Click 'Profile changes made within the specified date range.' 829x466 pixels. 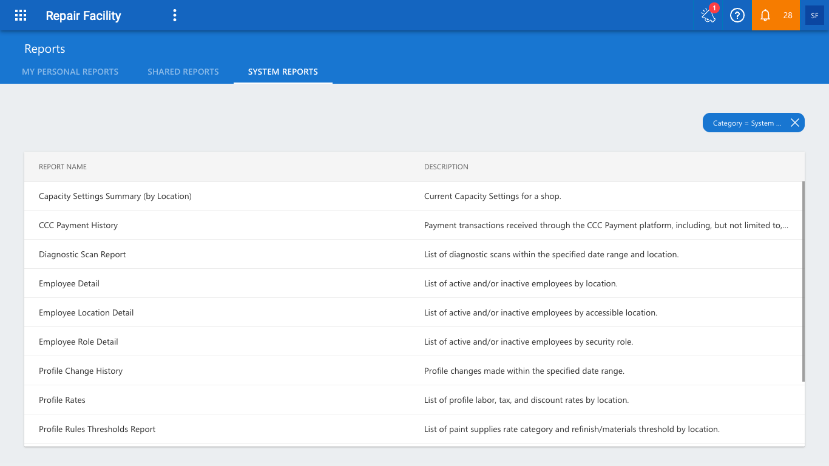(x=524, y=371)
